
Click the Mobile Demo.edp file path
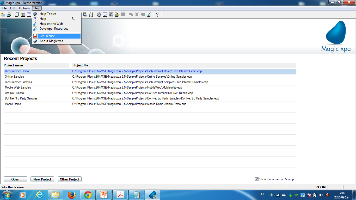click(129, 104)
